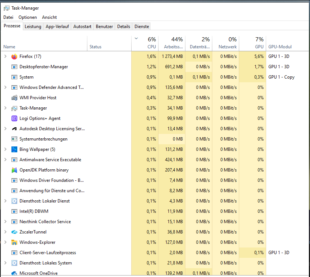Expand the Windows Defender Advanced entry
Screen dimensions: 310x277
[x=6, y=87]
